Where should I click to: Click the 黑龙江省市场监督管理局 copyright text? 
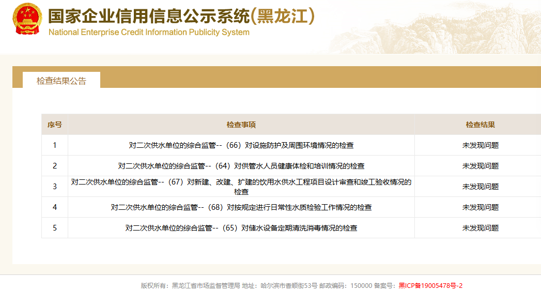pyautogui.click(x=206, y=285)
